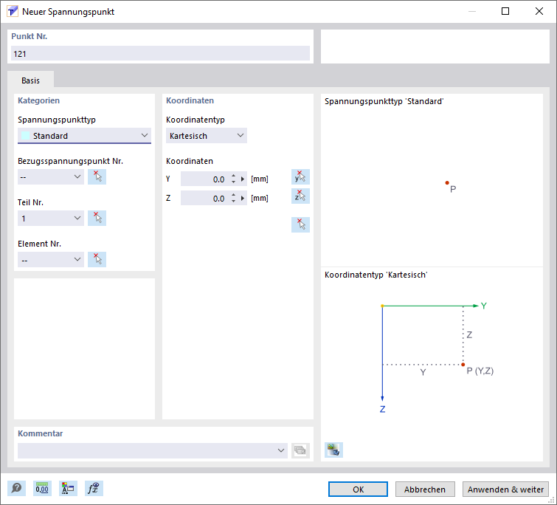Open Z coordinate value options arrow
Viewport: 557px width, 505px height.
243,199
